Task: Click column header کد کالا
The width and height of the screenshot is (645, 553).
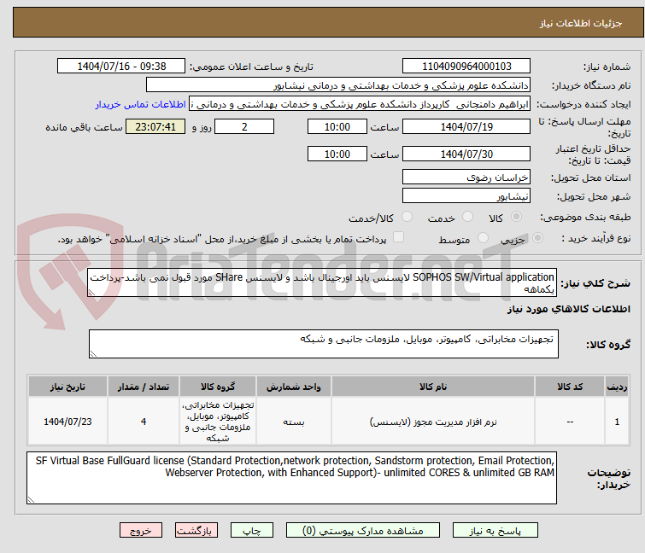Action: (x=570, y=387)
